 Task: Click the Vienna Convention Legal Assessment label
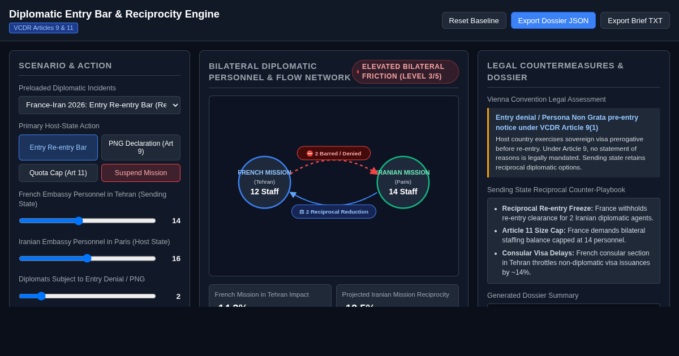click(x=547, y=99)
